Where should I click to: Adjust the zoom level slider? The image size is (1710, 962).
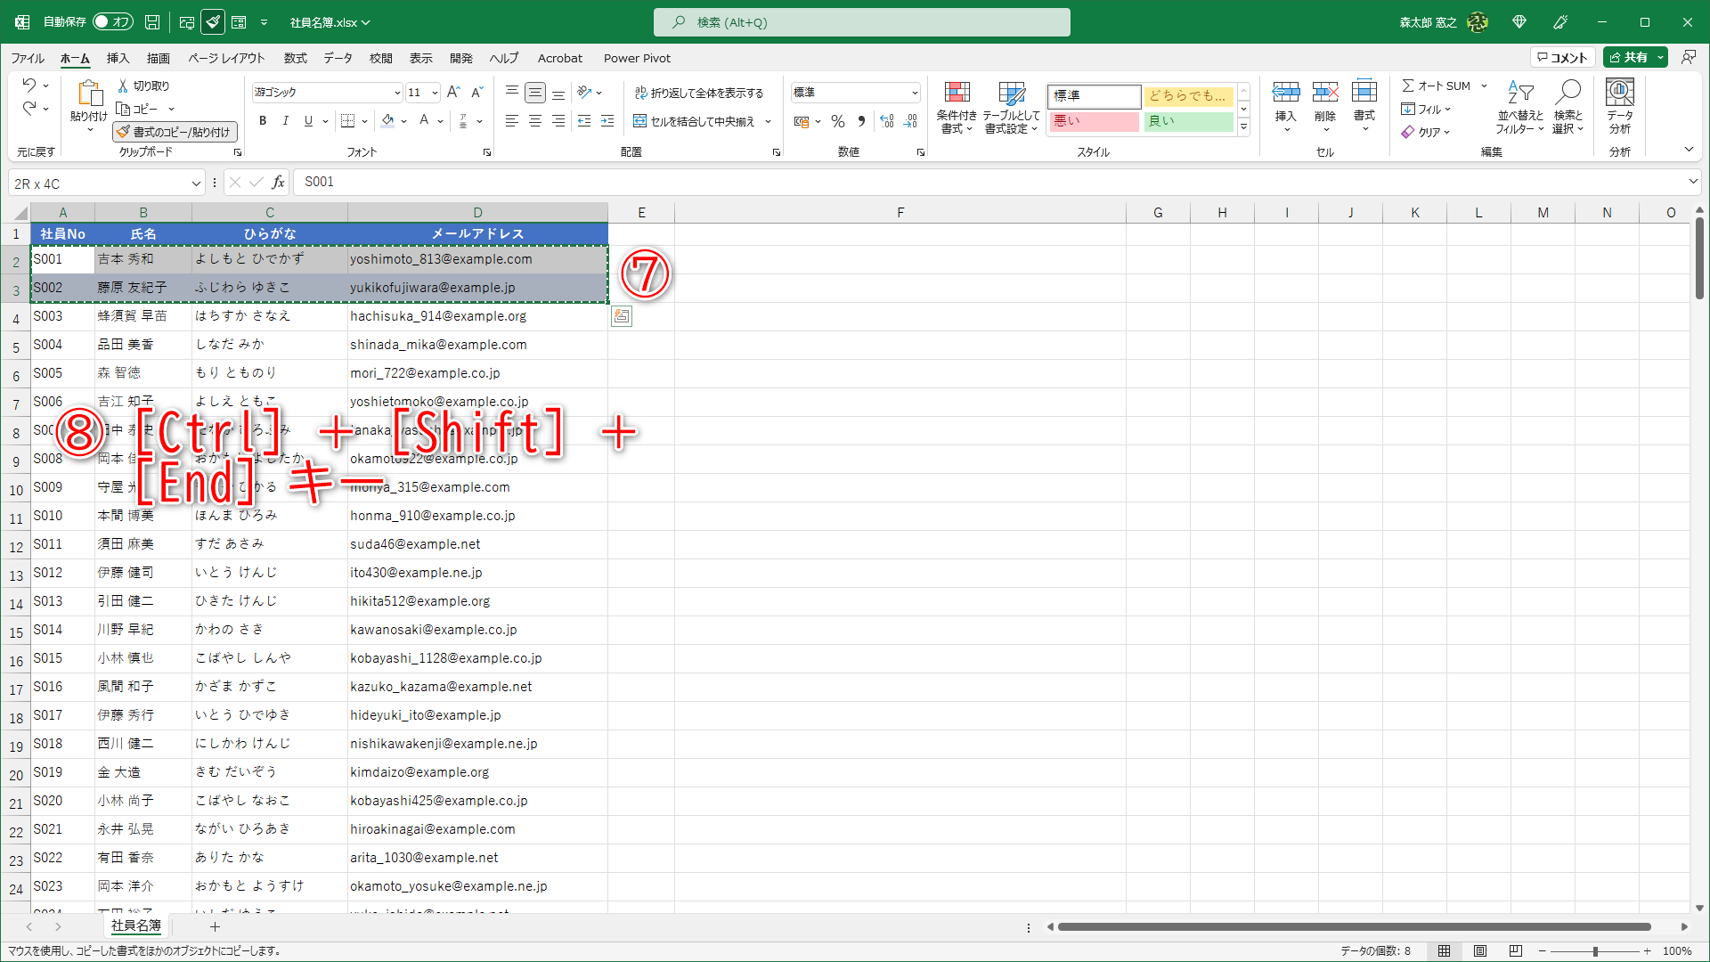click(x=1595, y=951)
